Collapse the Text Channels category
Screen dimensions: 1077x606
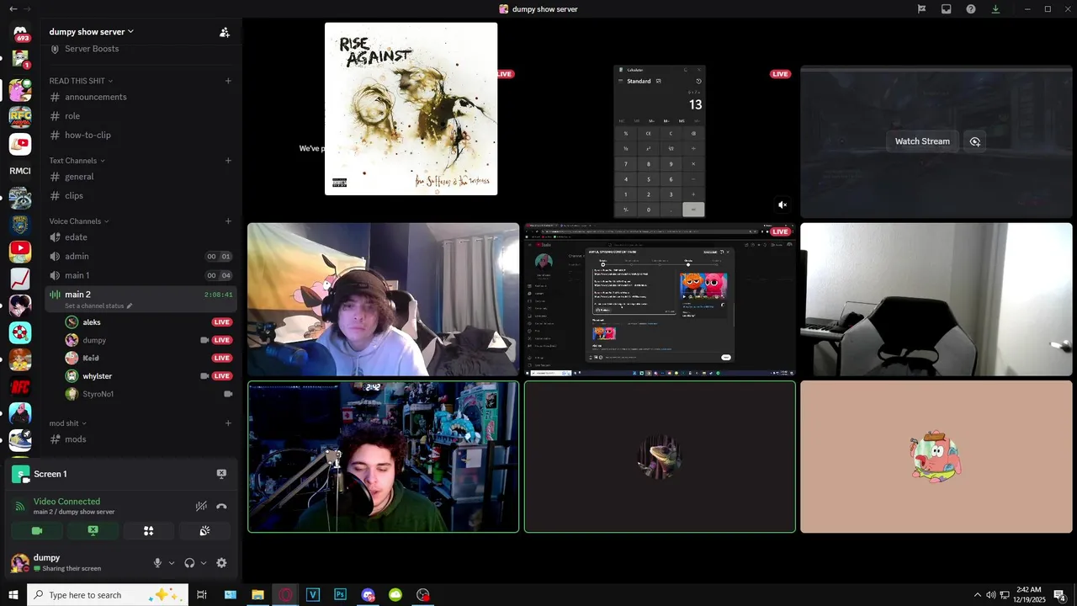pos(77,161)
